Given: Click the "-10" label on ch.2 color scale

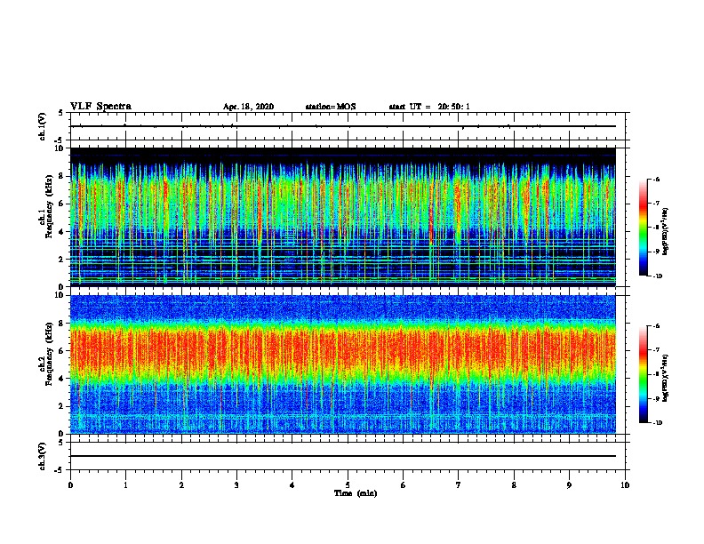Looking at the screenshot, I should coord(658,423).
